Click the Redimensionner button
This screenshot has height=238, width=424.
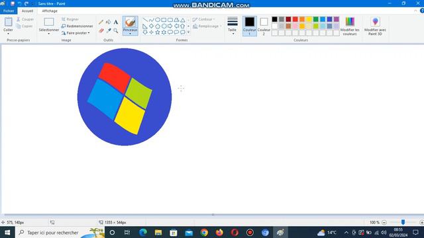(x=77, y=26)
